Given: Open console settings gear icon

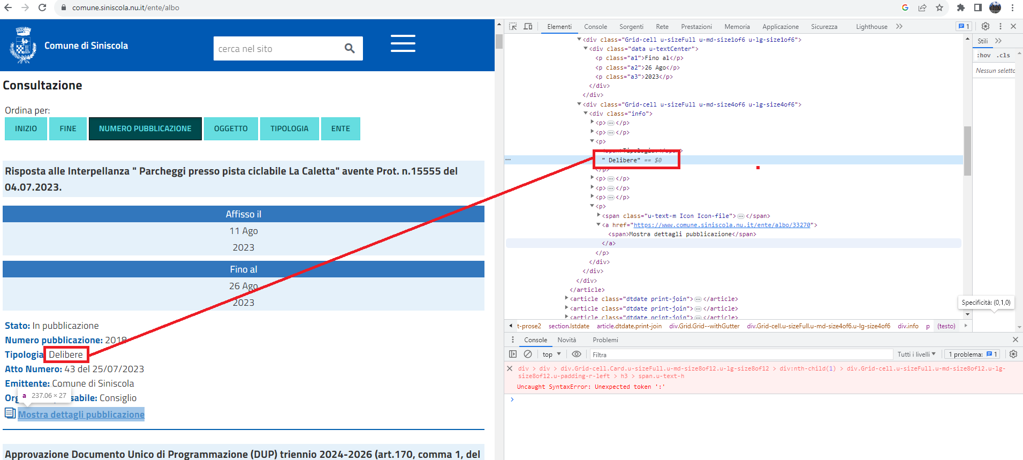Looking at the screenshot, I should [x=1013, y=354].
